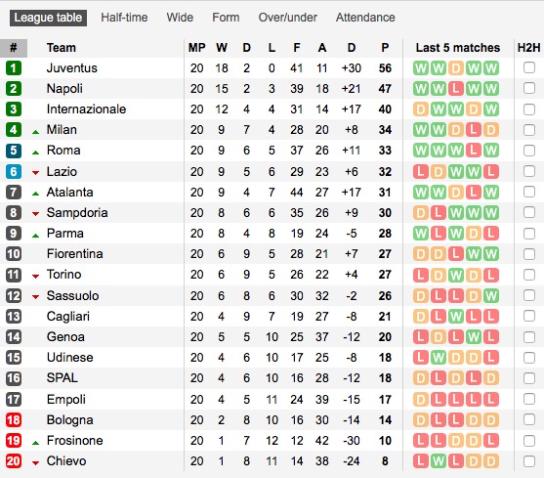Tick the H2H checkbox for Roma
The image size is (544, 478).
point(529,151)
